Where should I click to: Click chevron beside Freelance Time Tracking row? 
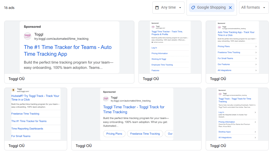tap(256, 53)
